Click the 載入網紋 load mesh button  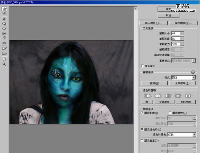coord(153,23)
